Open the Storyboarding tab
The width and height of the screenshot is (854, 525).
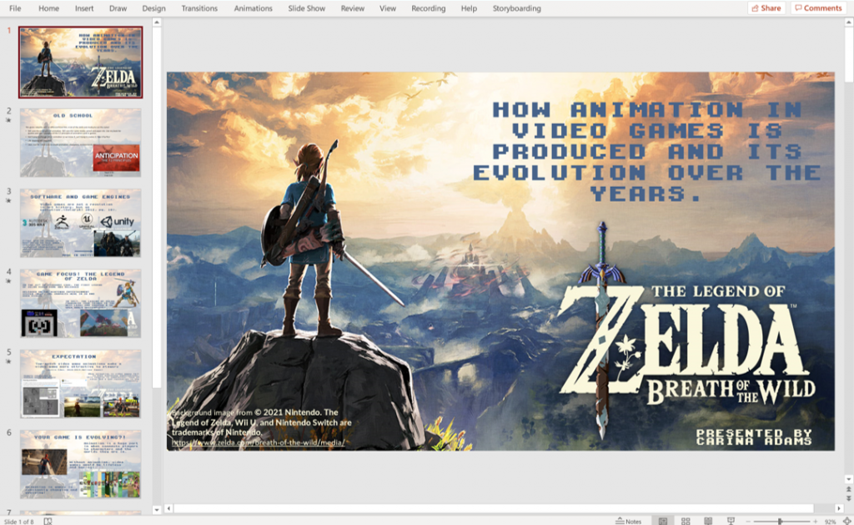(x=517, y=8)
